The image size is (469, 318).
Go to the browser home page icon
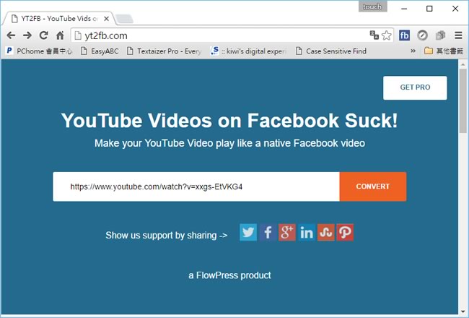(x=60, y=35)
